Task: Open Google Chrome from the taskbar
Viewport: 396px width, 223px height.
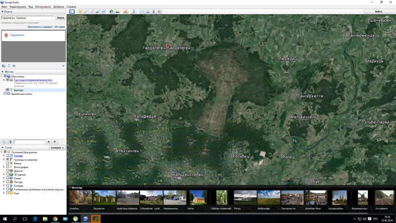Action: [x=55, y=218]
